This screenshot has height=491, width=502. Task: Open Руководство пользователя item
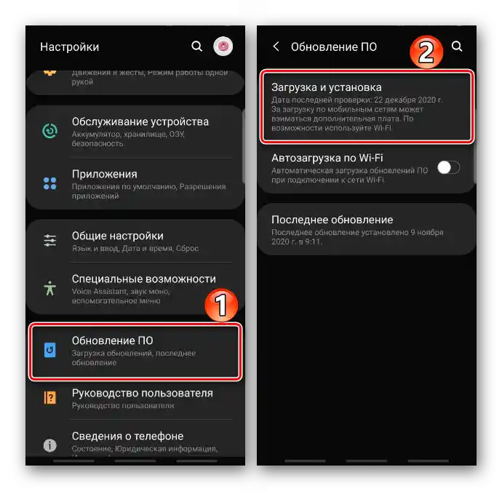click(136, 399)
